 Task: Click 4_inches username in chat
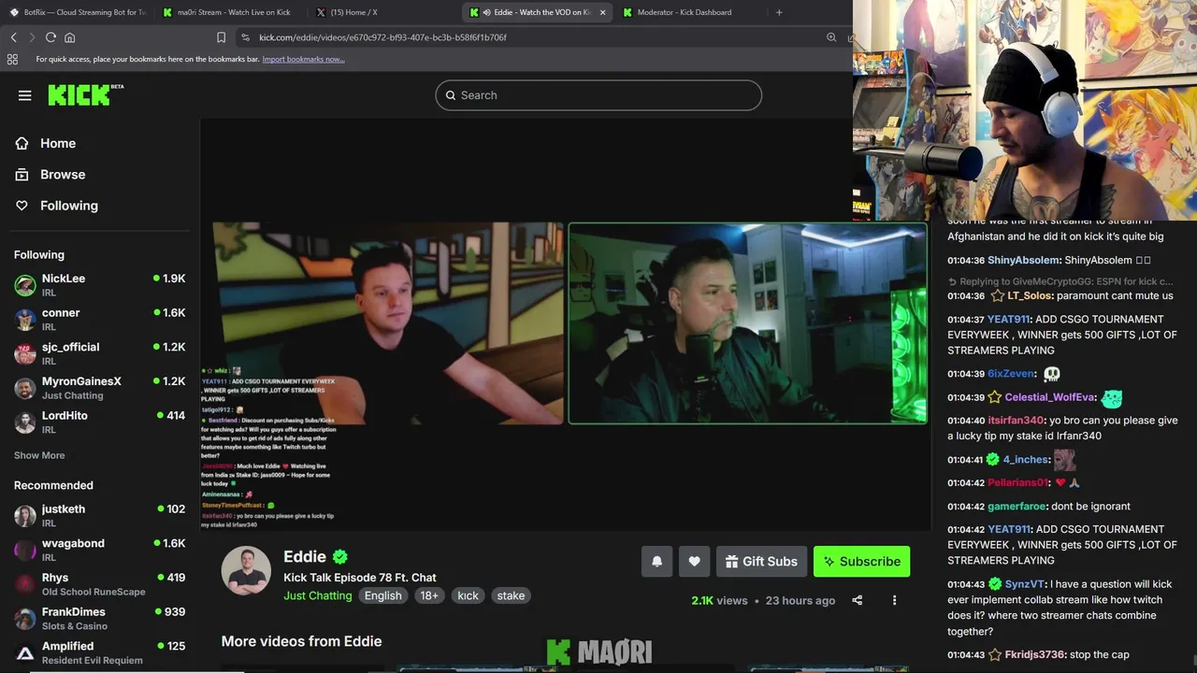[x=1026, y=460]
